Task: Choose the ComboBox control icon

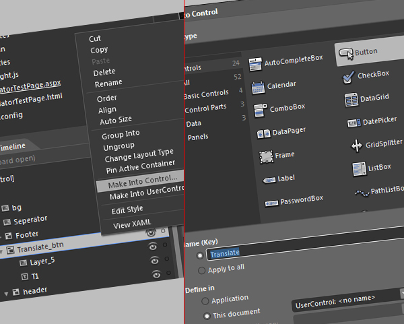Action: coord(260,110)
